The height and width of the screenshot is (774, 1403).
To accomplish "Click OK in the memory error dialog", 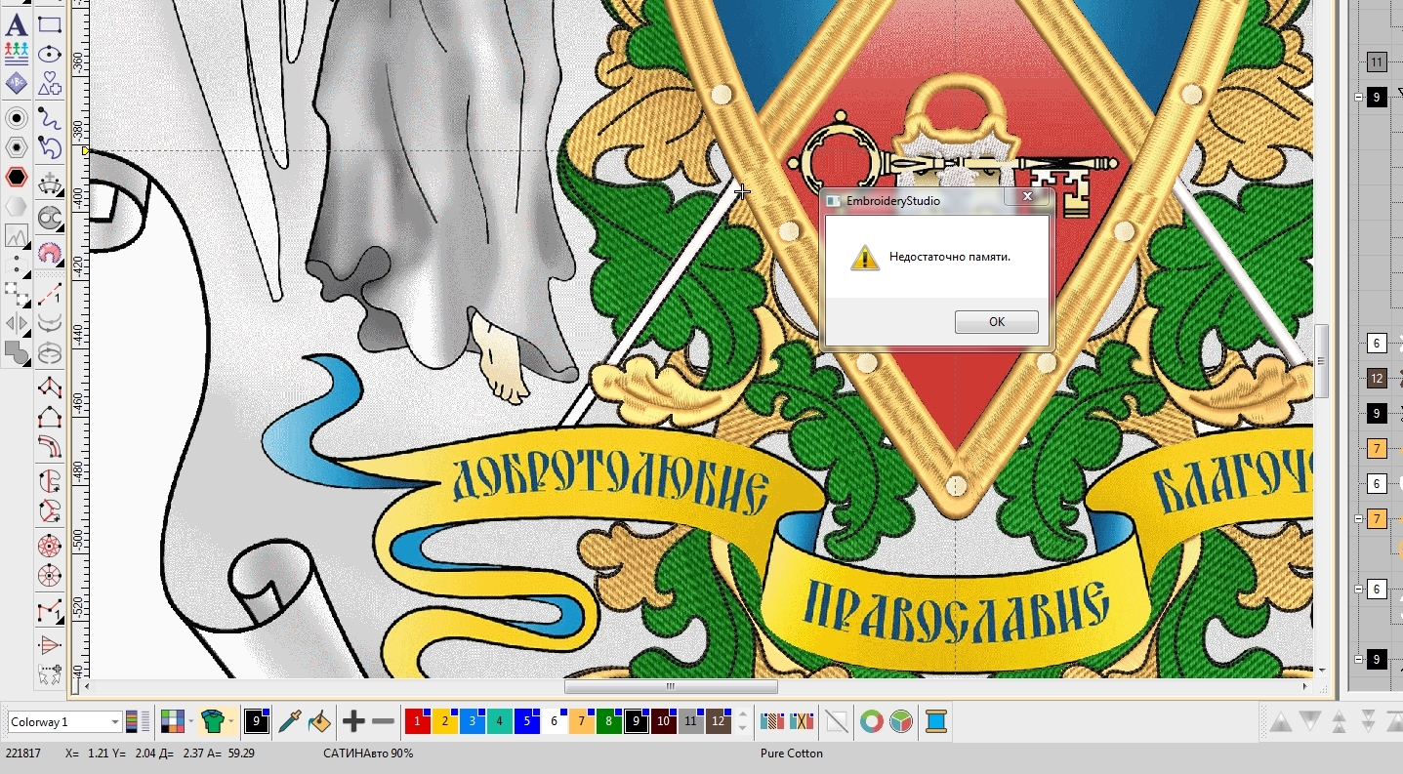I will [996, 322].
